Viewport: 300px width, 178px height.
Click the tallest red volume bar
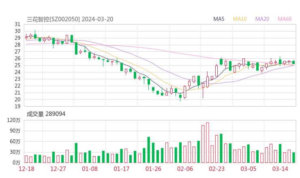(x=208, y=143)
